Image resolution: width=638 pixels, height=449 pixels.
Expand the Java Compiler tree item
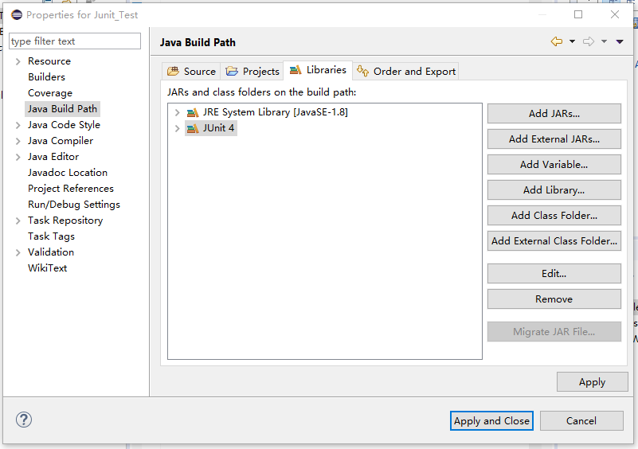coord(18,141)
